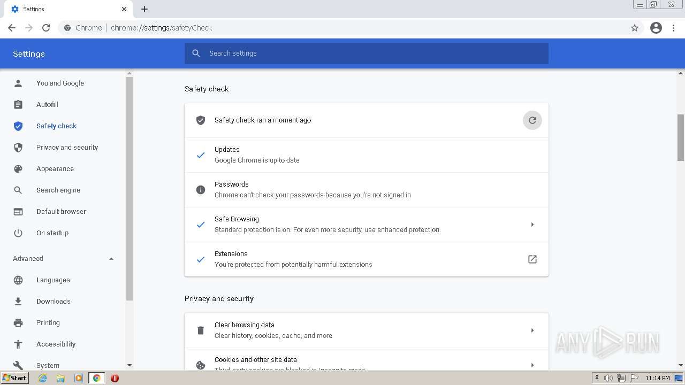685x385 pixels.
Task: Bookmark this page with the star icon
Action: (635, 28)
